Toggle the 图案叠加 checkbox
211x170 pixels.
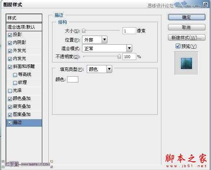(x=10, y=115)
